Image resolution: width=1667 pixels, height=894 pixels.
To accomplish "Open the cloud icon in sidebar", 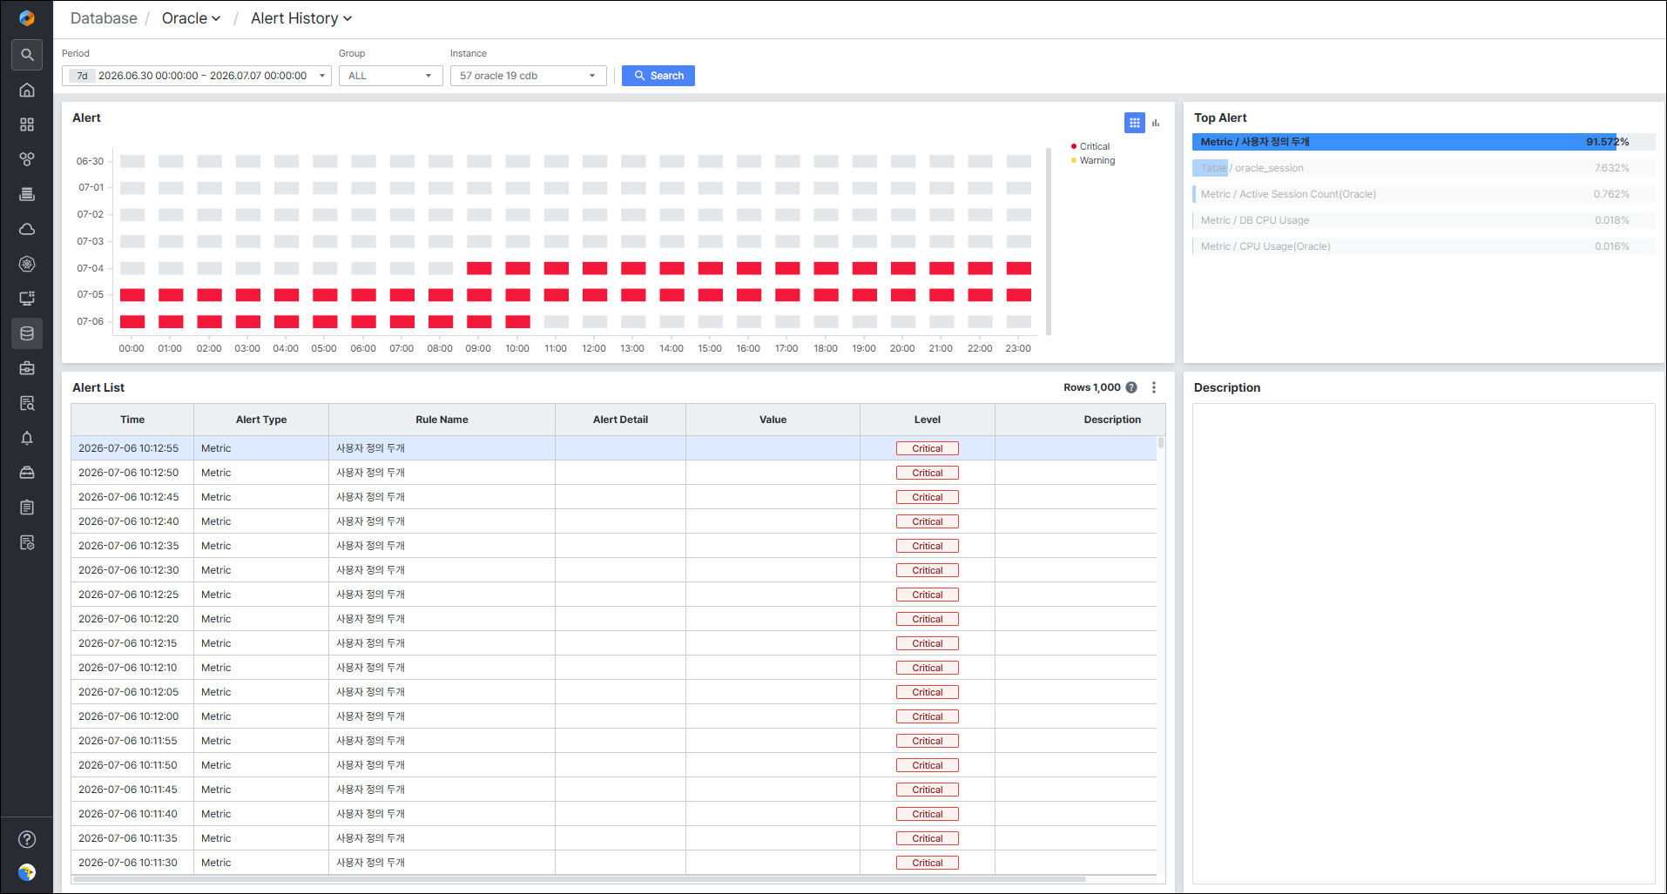I will (x=27, y=229).
